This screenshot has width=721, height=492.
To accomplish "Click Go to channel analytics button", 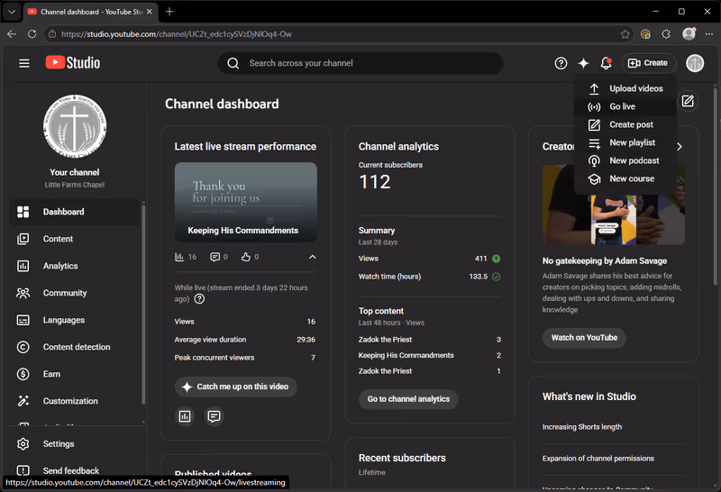I will 408,399.
